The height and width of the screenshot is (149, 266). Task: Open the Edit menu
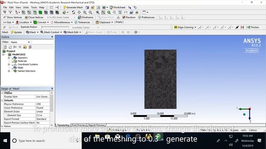click(x=11, y=7)
